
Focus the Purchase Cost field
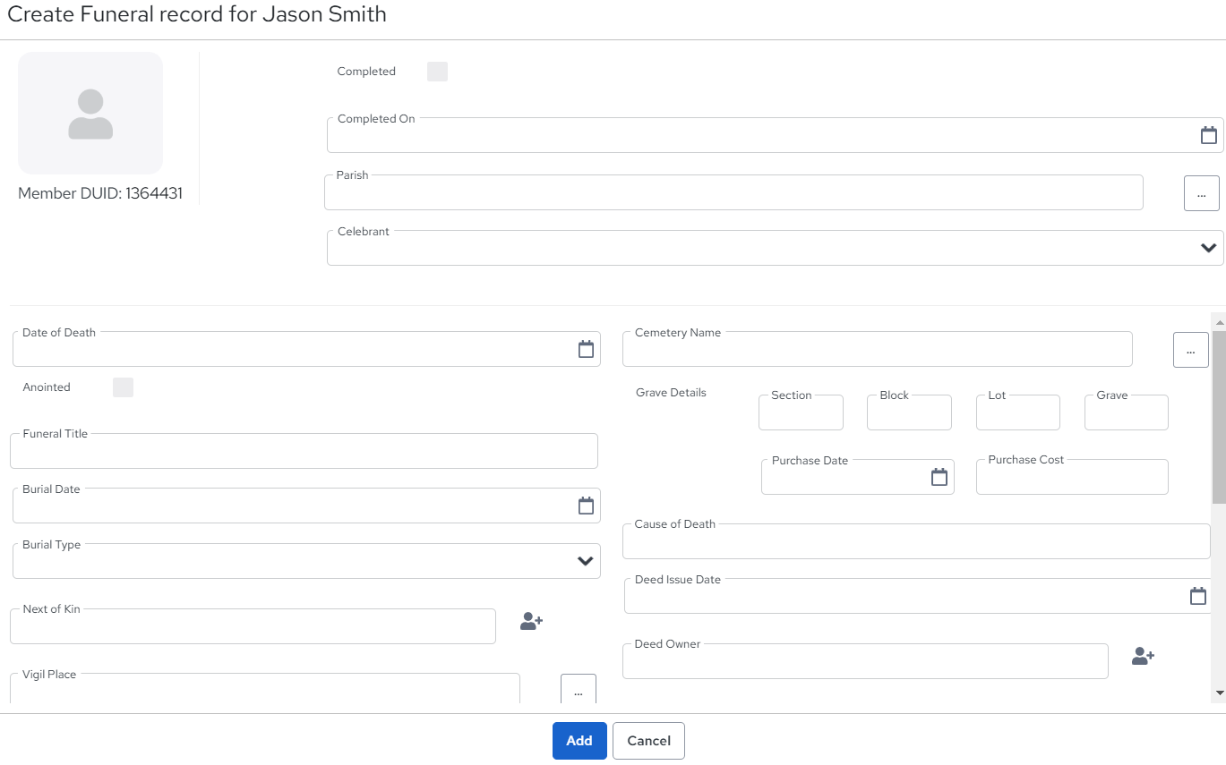[1072, 477]
